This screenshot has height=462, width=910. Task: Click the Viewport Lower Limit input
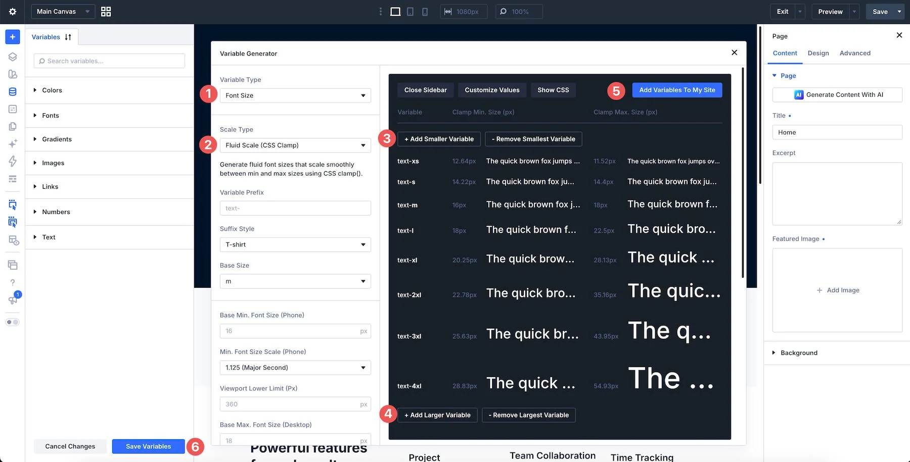295,404
